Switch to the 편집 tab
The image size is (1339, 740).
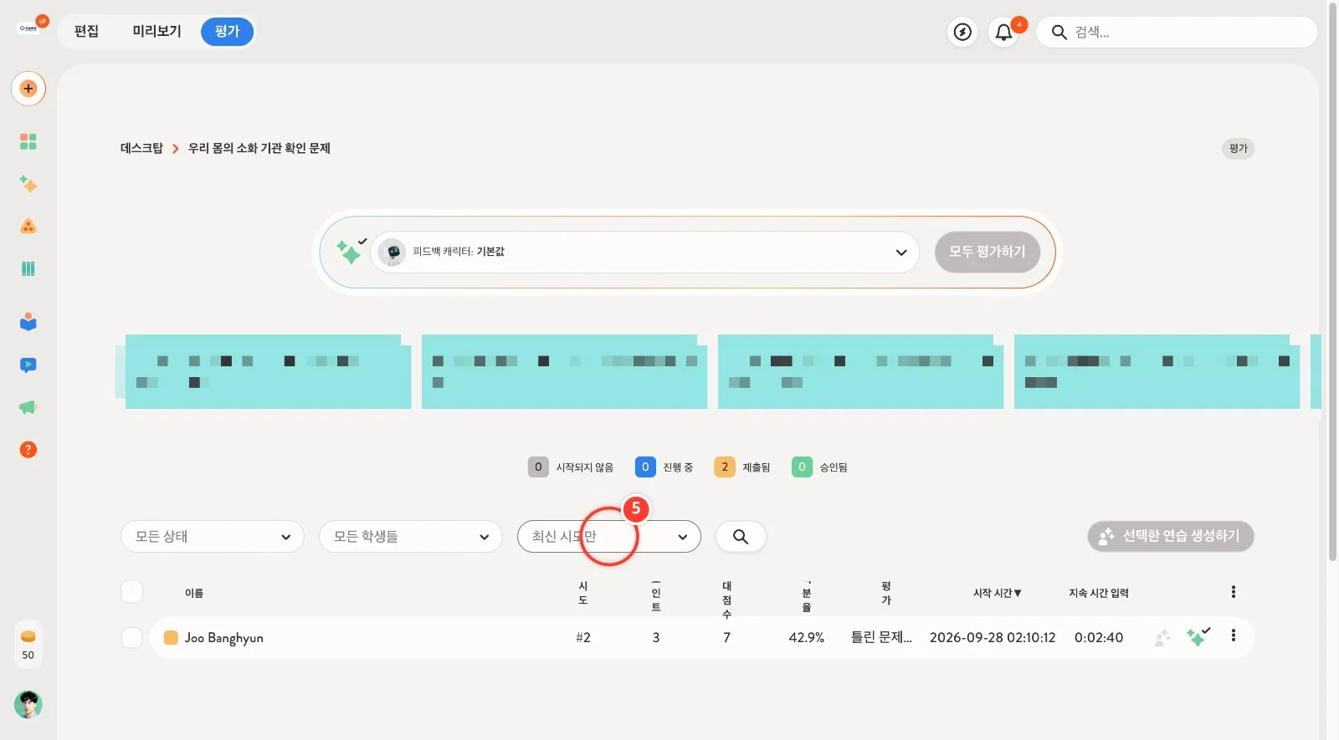pos(86,32)
